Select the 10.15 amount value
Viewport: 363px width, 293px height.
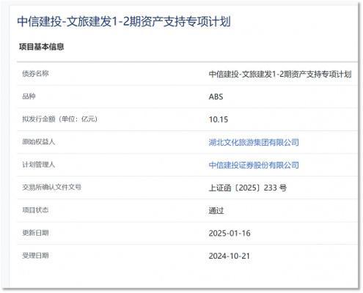pos(219,119)
